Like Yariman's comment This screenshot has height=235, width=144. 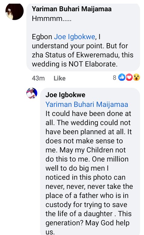point(60,78)
